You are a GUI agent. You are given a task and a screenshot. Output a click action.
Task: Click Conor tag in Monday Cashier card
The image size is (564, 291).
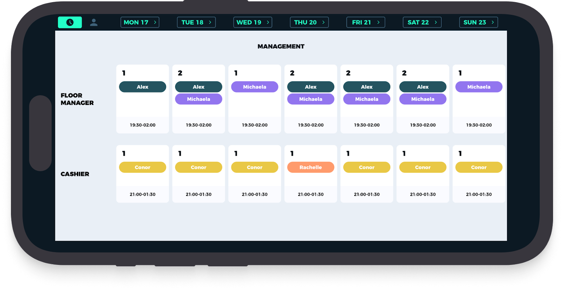pos(142,167)
